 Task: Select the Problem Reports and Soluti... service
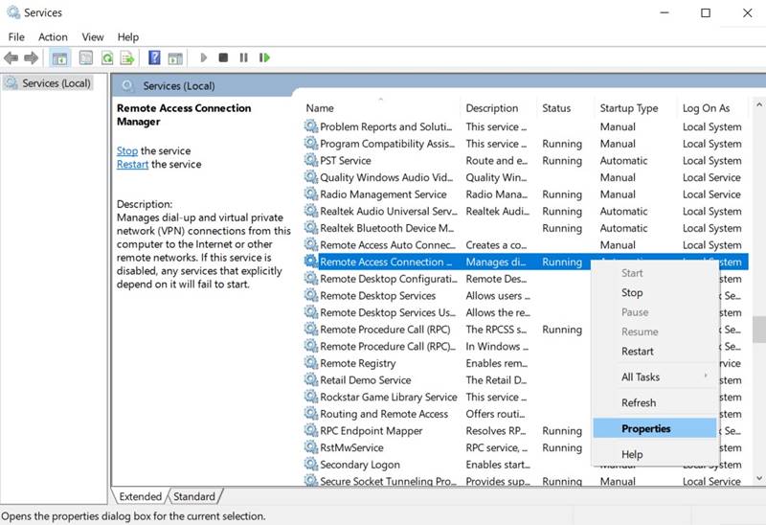click(386, 126)
